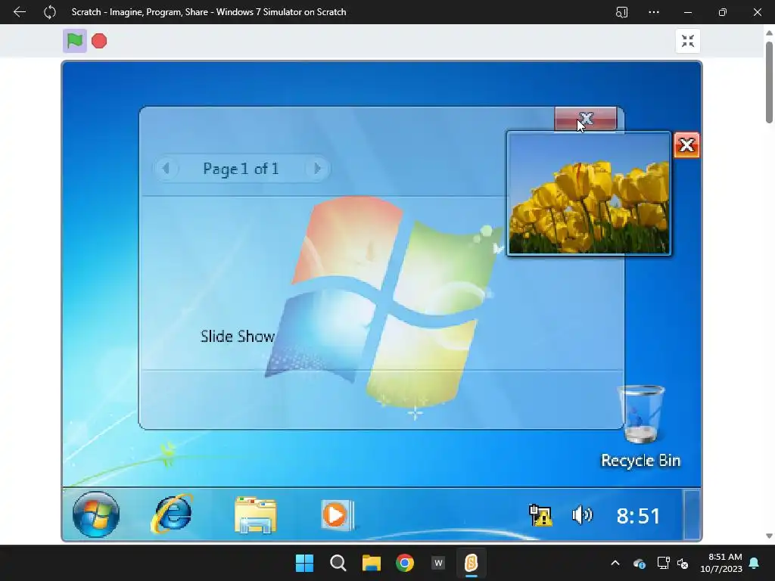
Task: Close the tulips slide show gadget
Action: [686, 145]
